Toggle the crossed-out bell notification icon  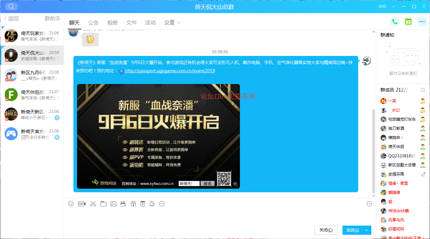coord(152,204)
